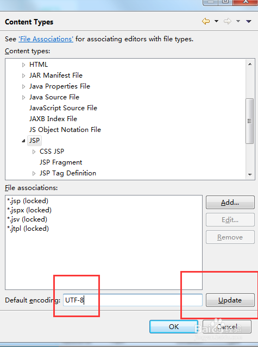The width and height of the screenshot is (258, 347).
Task: Expand the JSP Tag Definition node
Action: coord(34,173)
